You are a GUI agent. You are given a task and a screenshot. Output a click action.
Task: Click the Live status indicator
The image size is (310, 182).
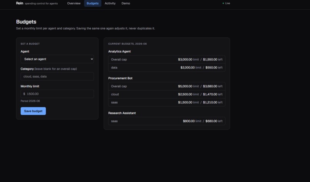tap(226, 3)
